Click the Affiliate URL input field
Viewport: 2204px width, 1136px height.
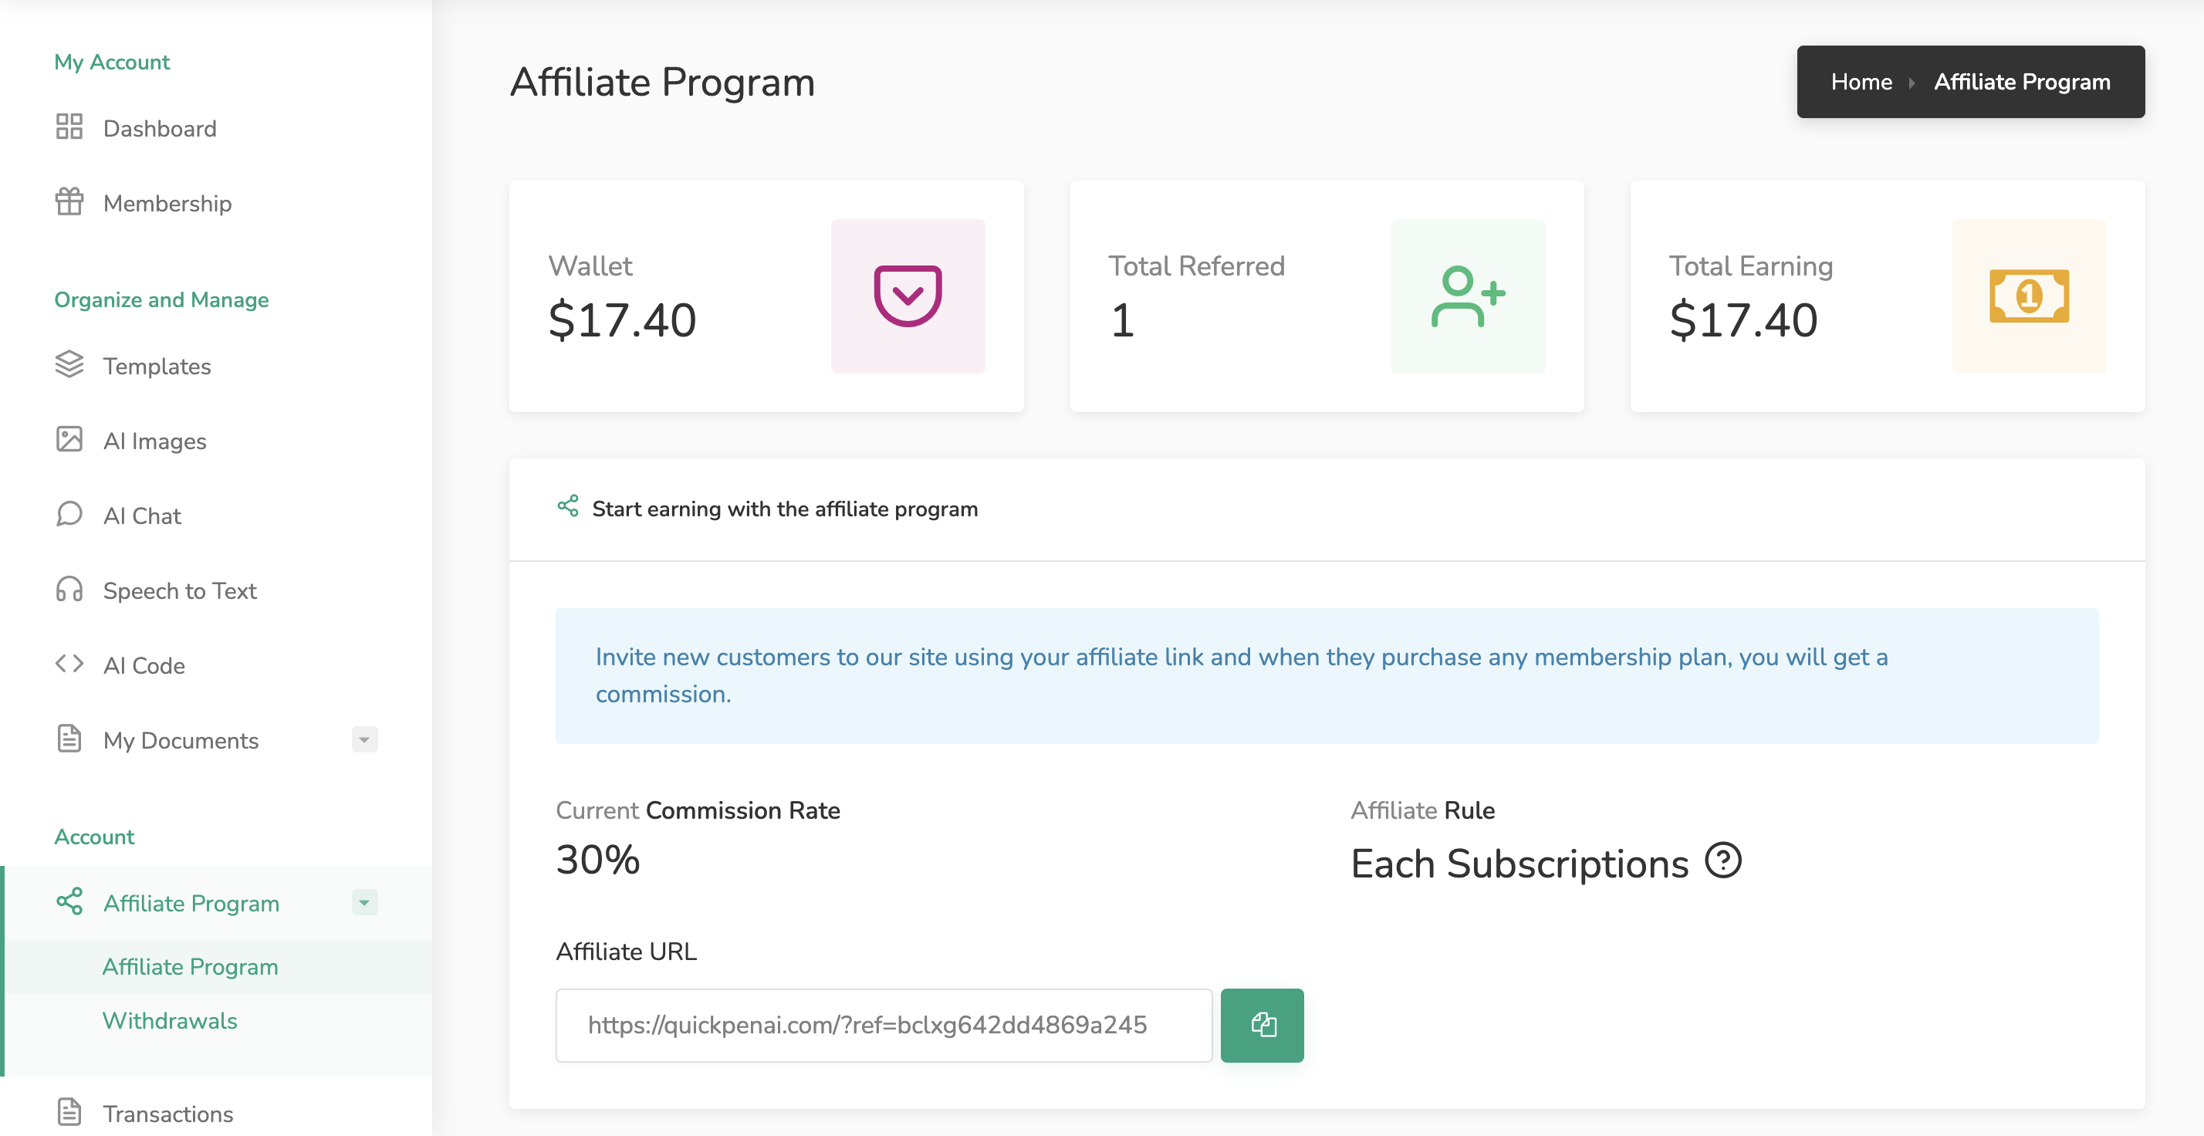(x=884, y=1025)
